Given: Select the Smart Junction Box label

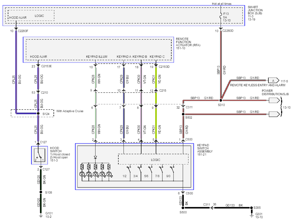Looking at the screenshot, I should [x=255, y=13].
